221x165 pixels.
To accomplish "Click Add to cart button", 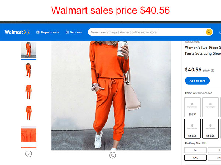I will (197, 81).
